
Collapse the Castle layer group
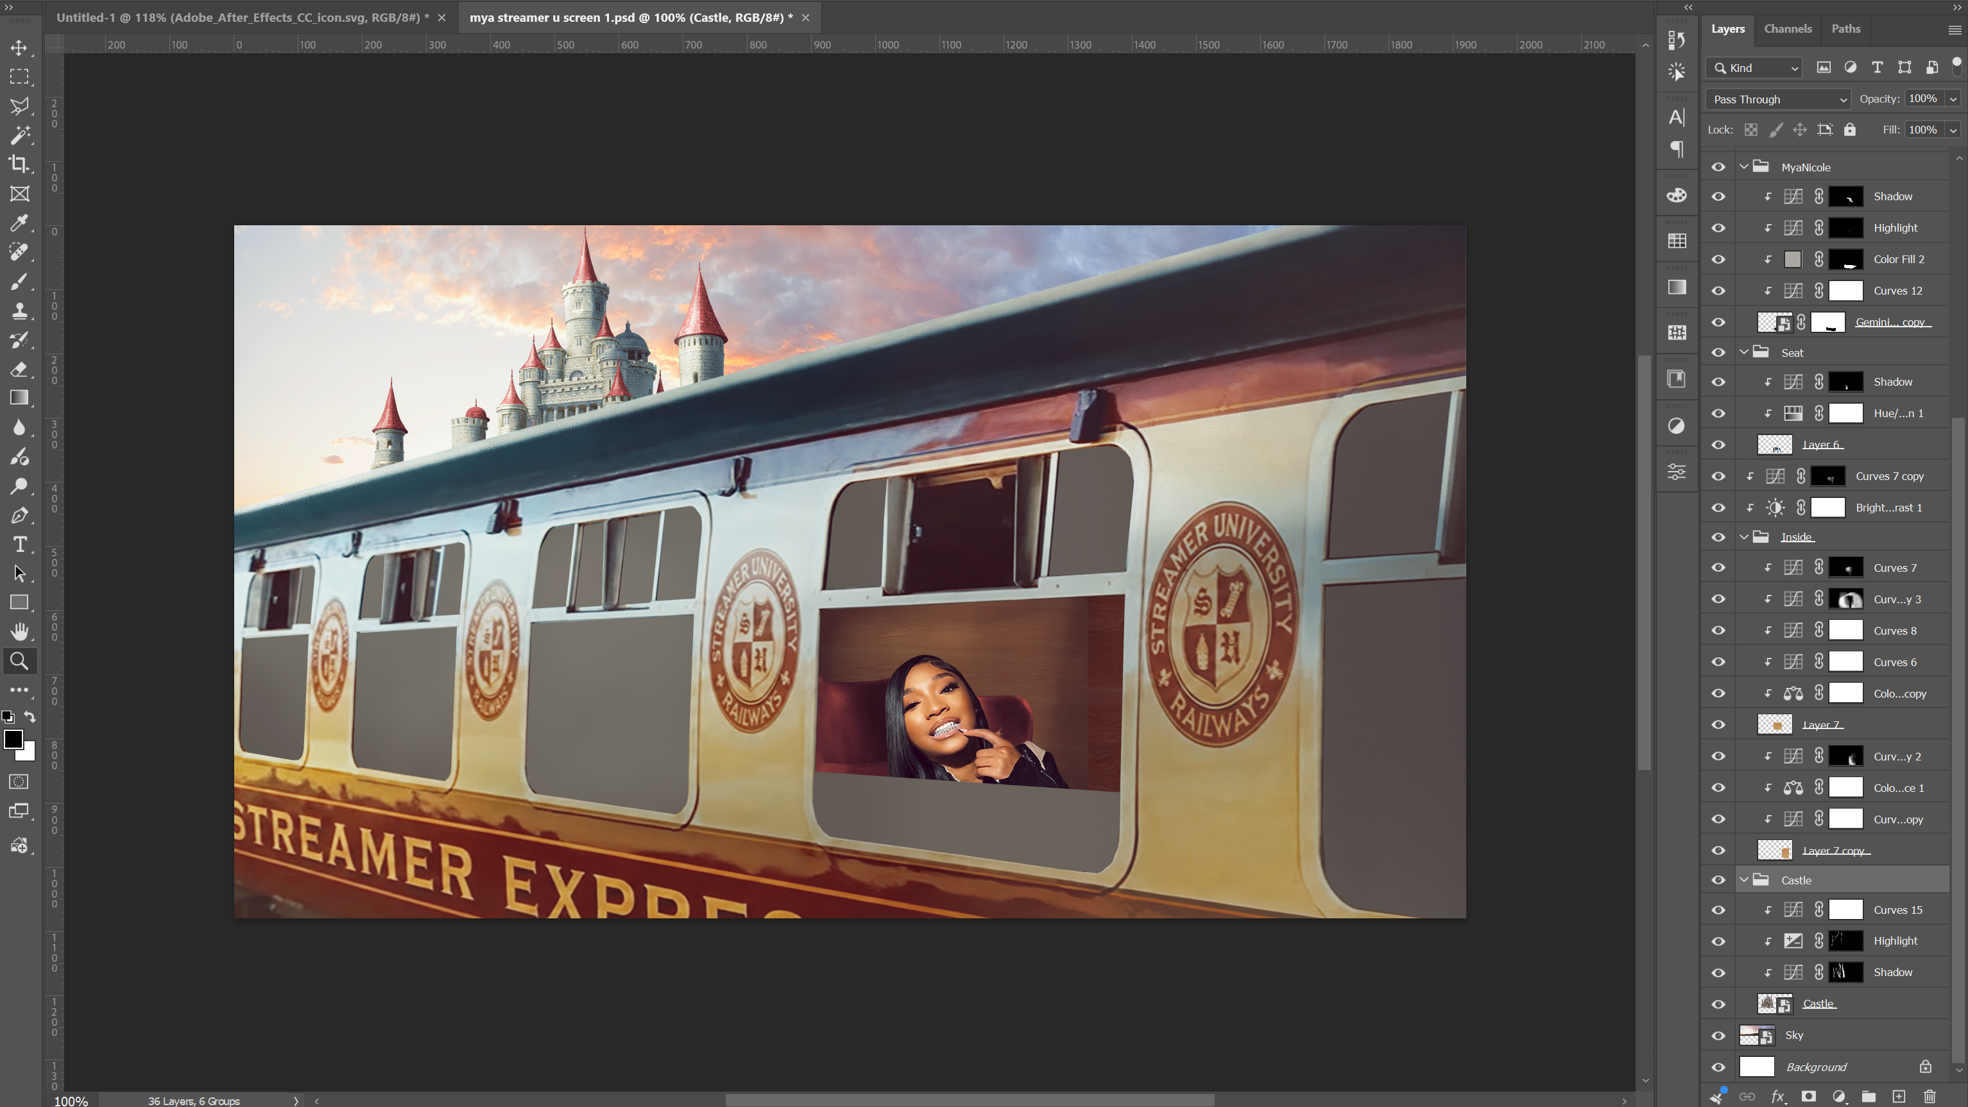pyautogui.click(x=1744, y=880)
